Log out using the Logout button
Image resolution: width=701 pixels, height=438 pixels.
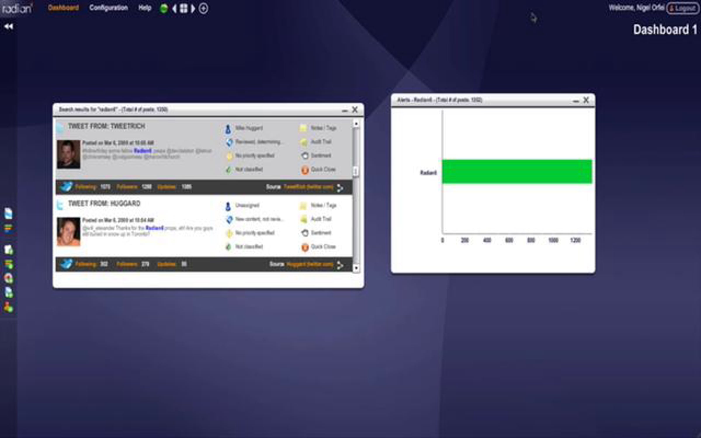pyautogui.click(x=683, y=8)
